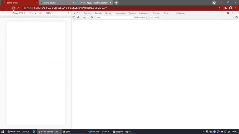The image size is (239, 134).
Task: Switch the input language indicator 英
Action: coord(229,132)
